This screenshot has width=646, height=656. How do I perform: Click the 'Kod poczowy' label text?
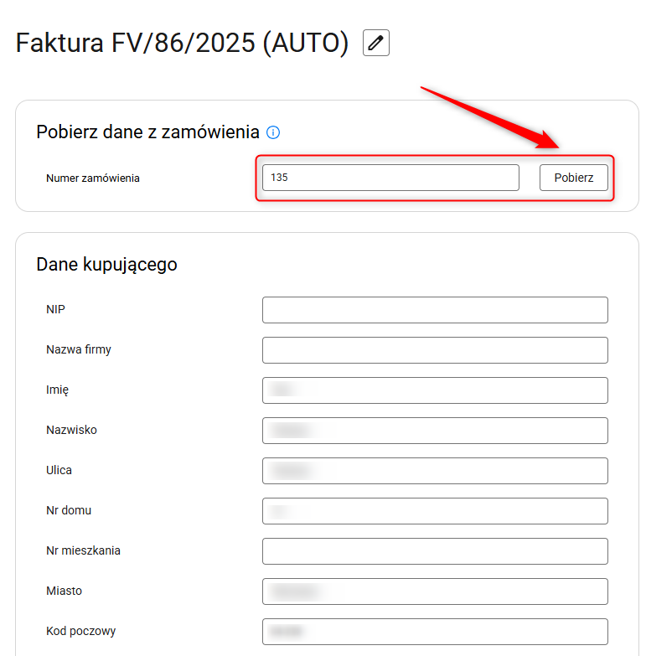(80, 631)
